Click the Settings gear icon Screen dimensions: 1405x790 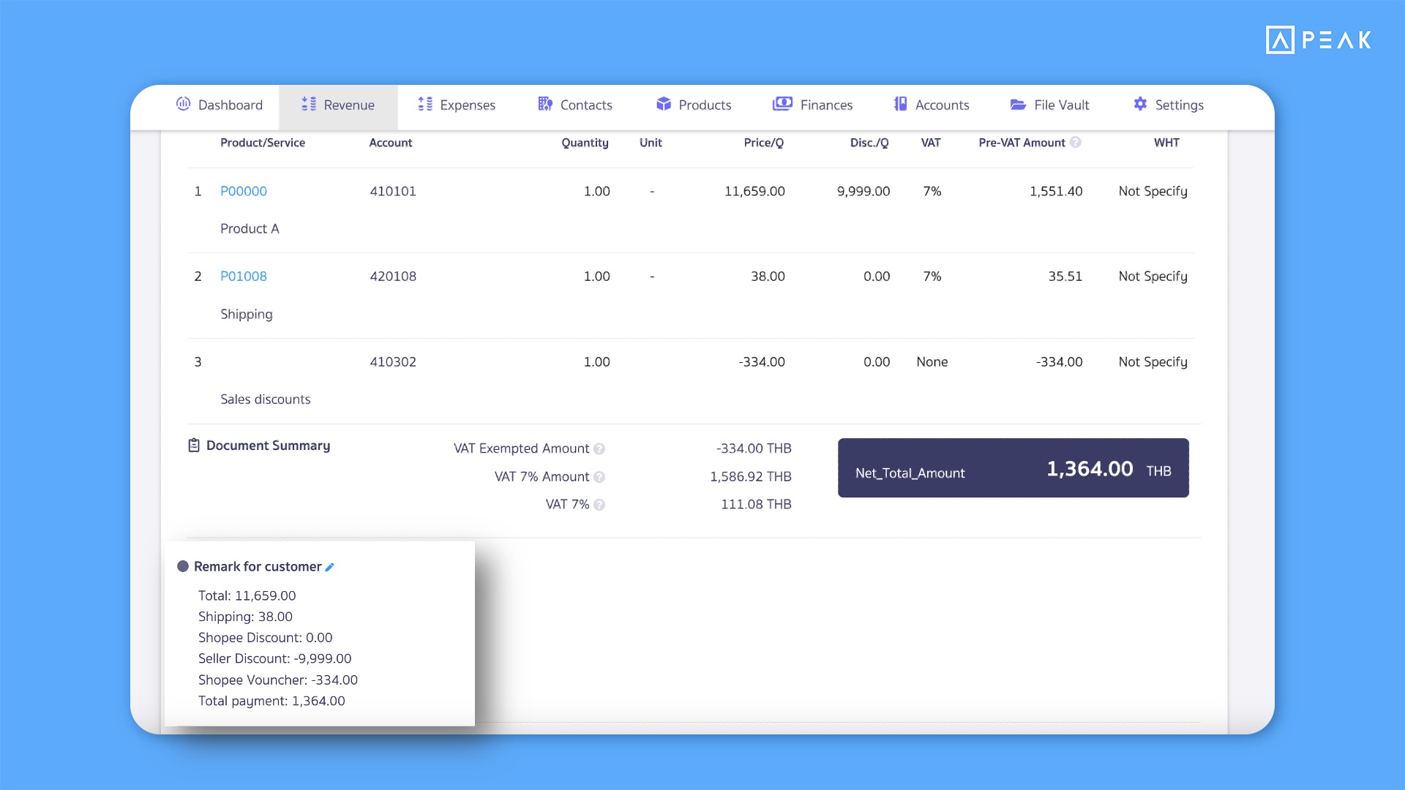1140,104
